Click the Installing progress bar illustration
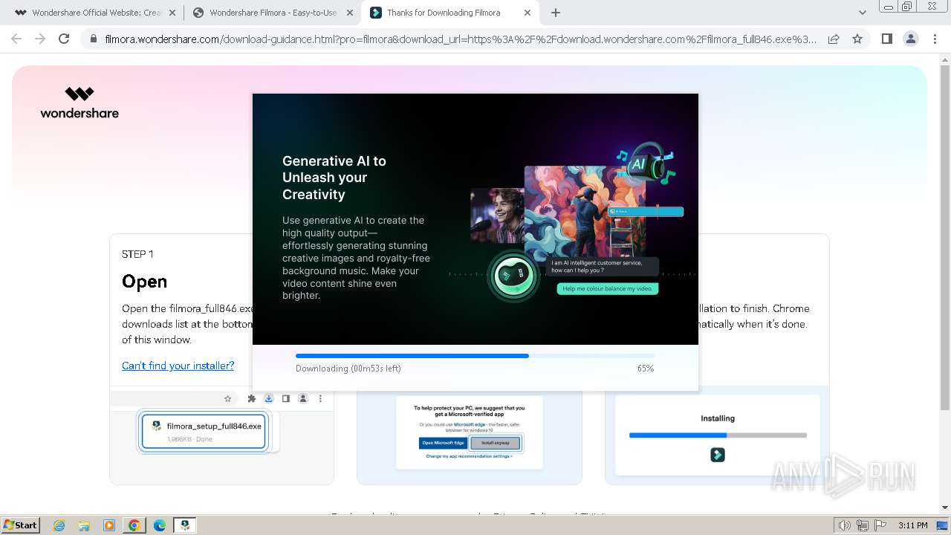 pyautogui.click(x=718, y=435)
